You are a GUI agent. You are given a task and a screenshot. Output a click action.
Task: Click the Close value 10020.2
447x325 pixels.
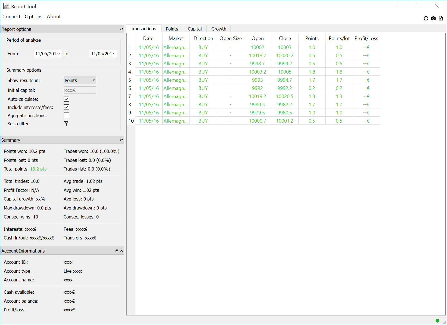click(285, 56)
